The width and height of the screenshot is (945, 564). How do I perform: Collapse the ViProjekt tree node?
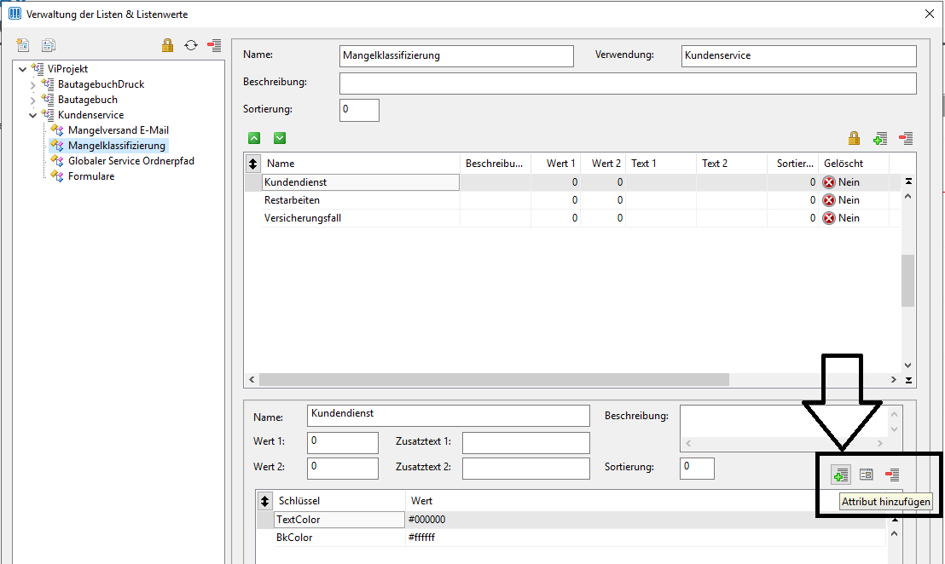point(23,69)
